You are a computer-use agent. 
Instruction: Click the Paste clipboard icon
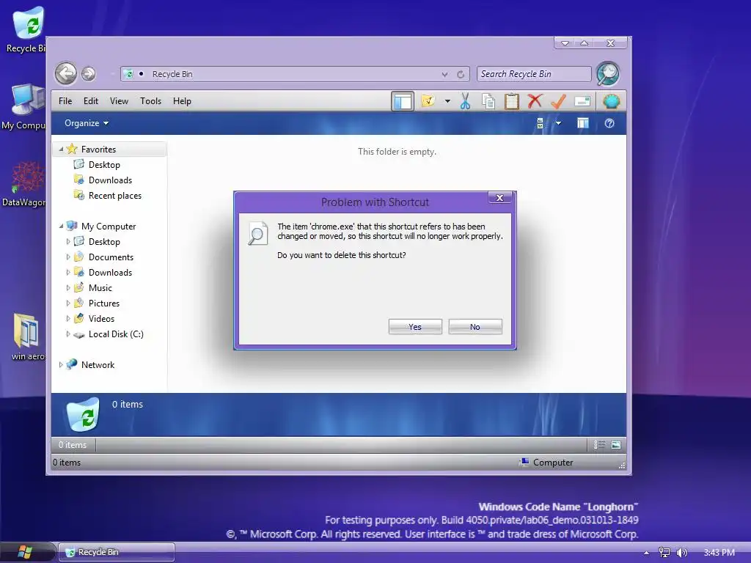511,101
